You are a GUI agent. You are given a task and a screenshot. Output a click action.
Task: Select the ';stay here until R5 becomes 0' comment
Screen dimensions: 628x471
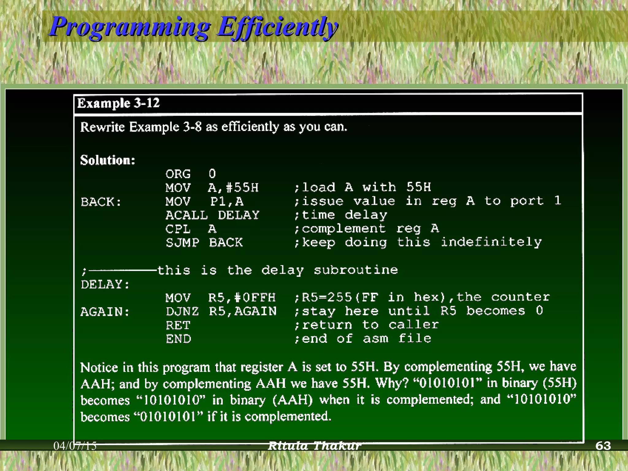pos(419,311)
